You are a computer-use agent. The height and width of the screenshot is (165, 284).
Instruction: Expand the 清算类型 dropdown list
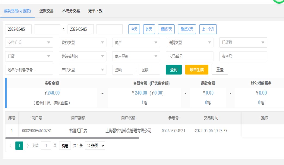coord(190,43)
